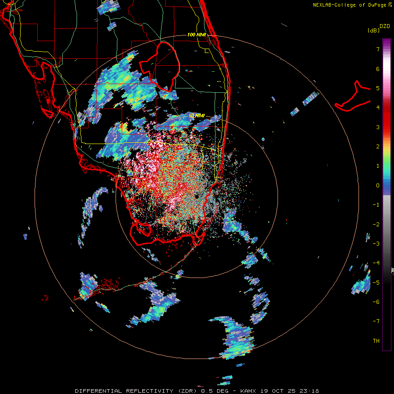Click the 2 value on color scale
Image resolution: width=394 pixels, height=394 pixels.
click(378, 147)
